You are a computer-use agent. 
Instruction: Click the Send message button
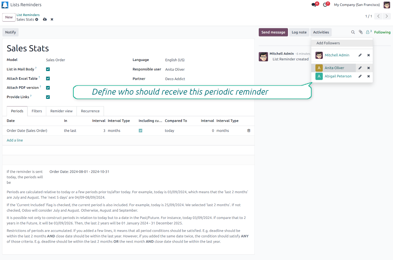[273, 32]
